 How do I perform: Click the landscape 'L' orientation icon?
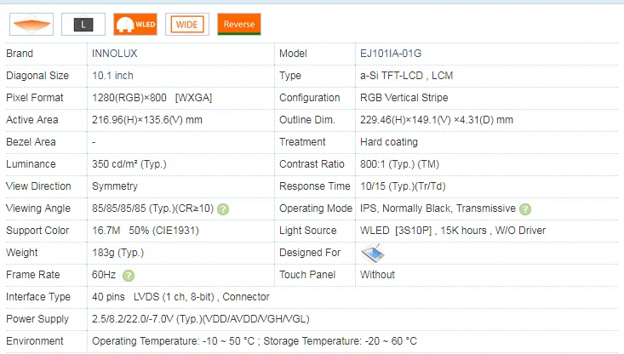[83, 25]
